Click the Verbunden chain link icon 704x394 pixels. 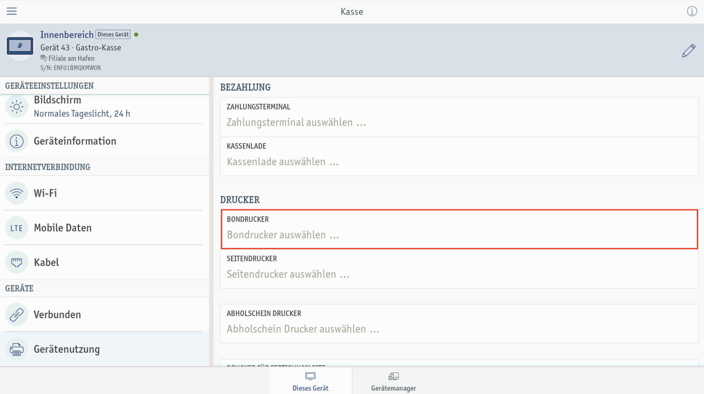coord(16,315)
